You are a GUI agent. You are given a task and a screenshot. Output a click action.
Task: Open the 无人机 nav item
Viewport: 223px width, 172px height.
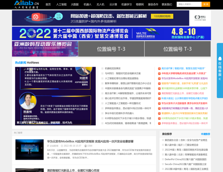(x=101, y=4)
